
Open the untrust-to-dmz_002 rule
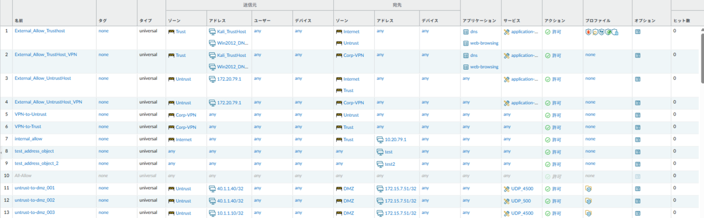[35, 200]
